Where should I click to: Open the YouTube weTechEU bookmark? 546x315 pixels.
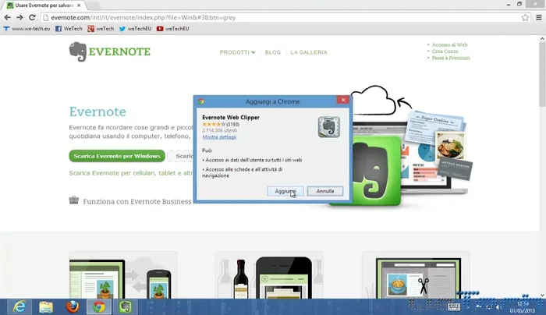click(172, 29)
